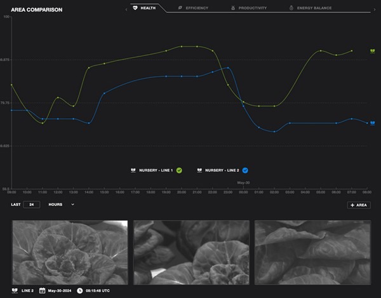This screenshot has height=298, width=381.
Task: Toggle the blue Nursery - Line 2 checkmark
Action: [x=245, y=170]
